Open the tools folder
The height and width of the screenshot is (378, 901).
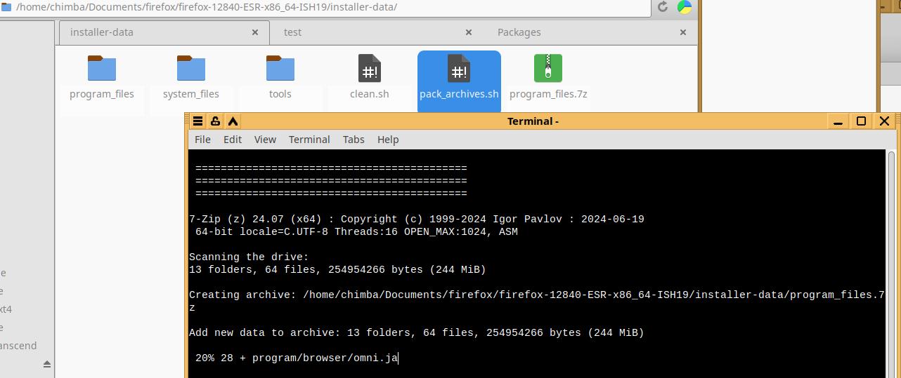[x=280, y=77]
